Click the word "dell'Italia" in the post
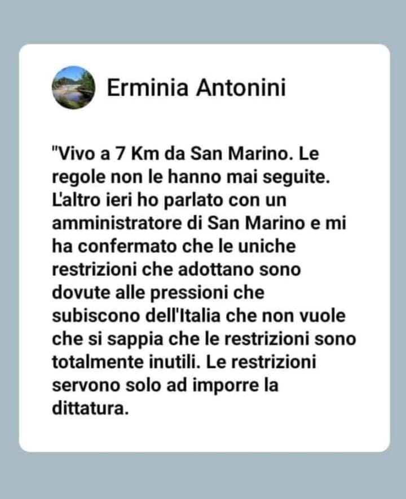The height and width of the screenshot is (499, 406). point(183,316)
